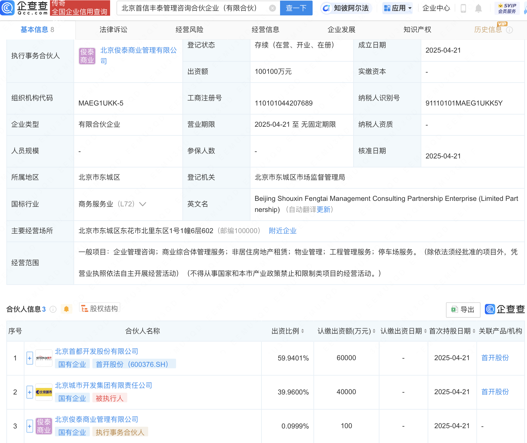Click capital amount 100100万元
527x443 pixels.
click(x=273, y=72)
